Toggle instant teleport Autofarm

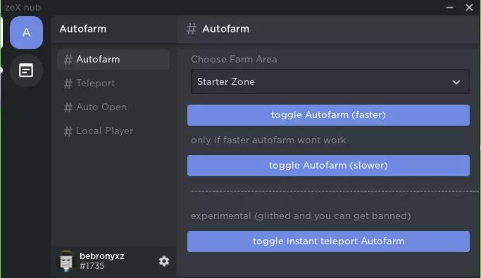pos(328,241)
